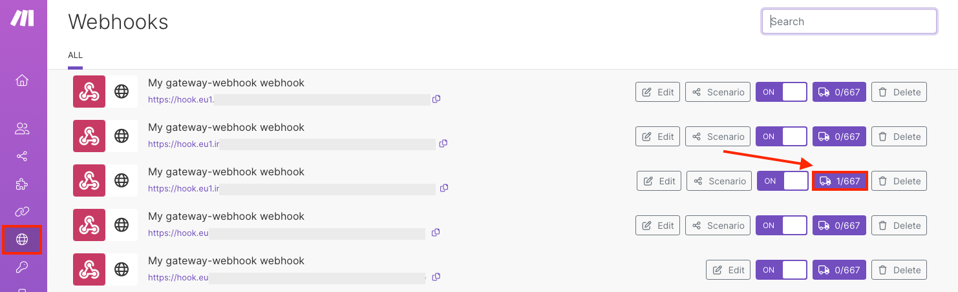Screen dimensions: 958x292
Task: Click the Search input field
Action: click(x=849, y=21)
